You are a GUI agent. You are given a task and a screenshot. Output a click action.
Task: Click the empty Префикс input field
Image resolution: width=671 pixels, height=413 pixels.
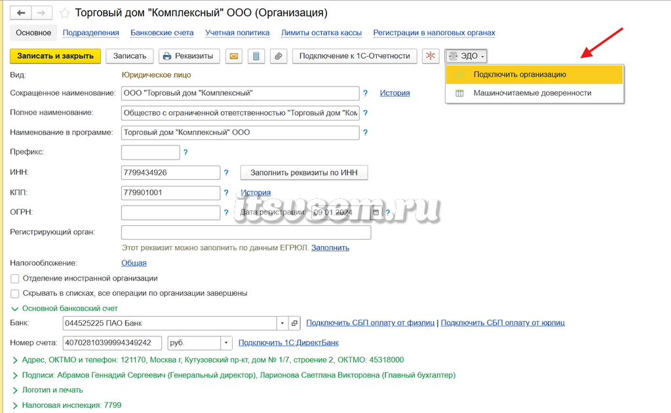click(x=151, y=153)
